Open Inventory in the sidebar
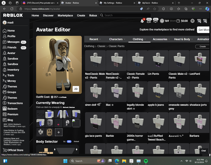The image size is (211, 165). point(11,70)
